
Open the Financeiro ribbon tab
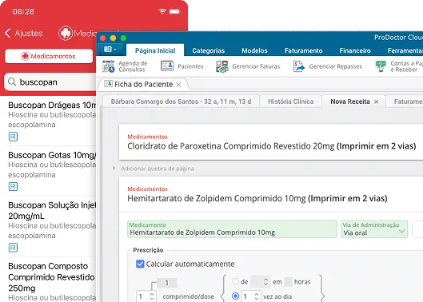355,50
